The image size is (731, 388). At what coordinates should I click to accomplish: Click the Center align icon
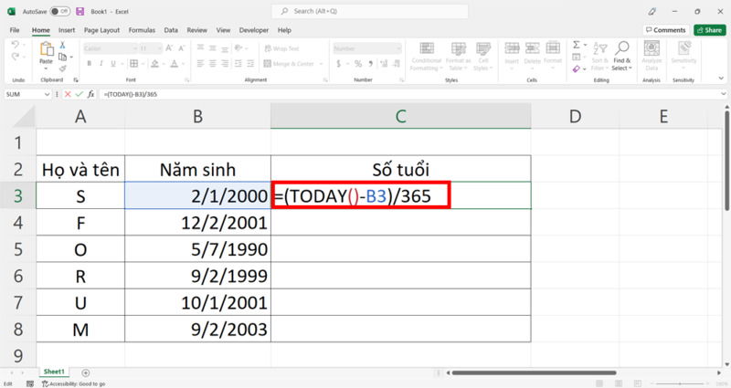[213, 63]
